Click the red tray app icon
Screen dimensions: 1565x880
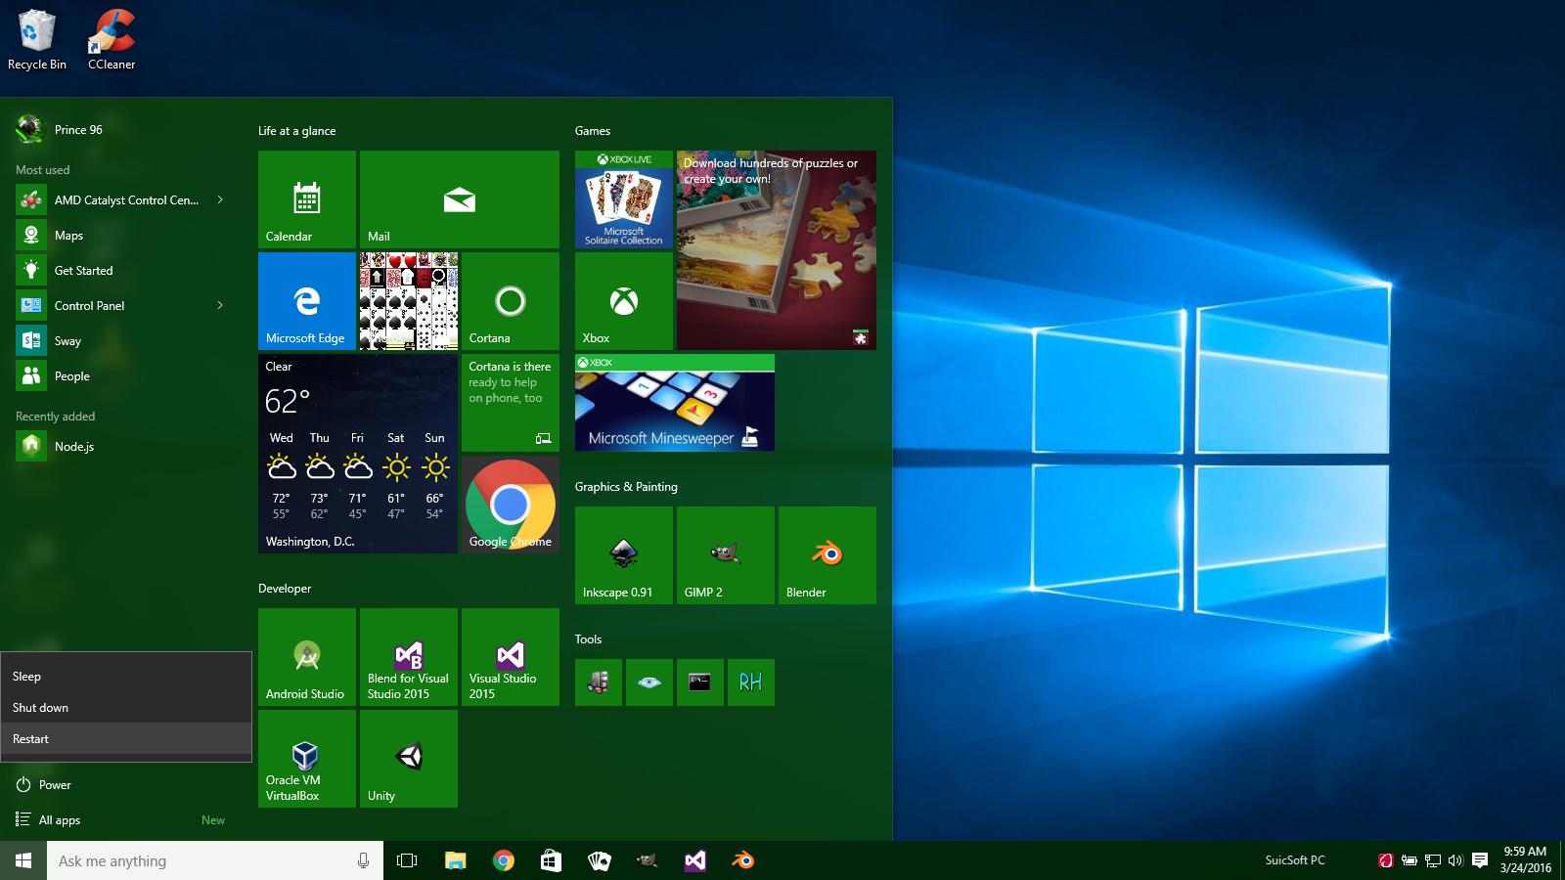[1386, 860]
